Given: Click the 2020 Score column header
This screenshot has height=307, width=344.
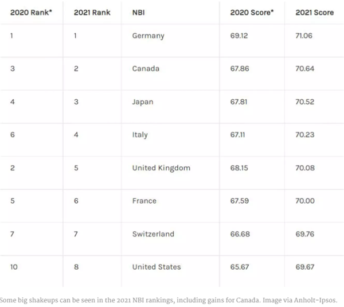Looking at the screenshot, I should pyautogui.click(x=252, y=13).
